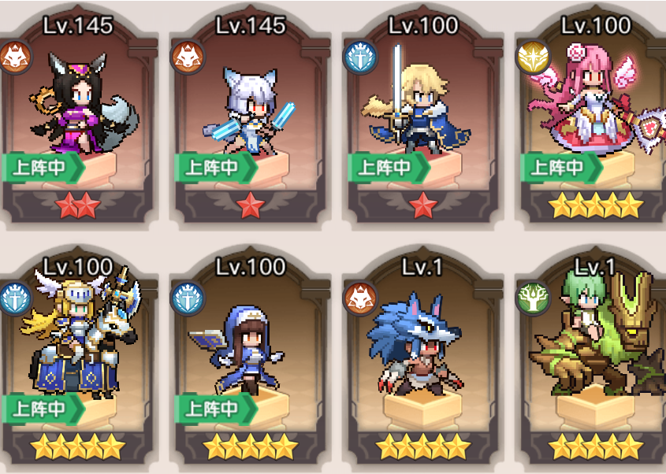Click fox faction icon on second Lv.145 card
The image size is (666, 474).
pyautogui.click(x=188, y=57)
